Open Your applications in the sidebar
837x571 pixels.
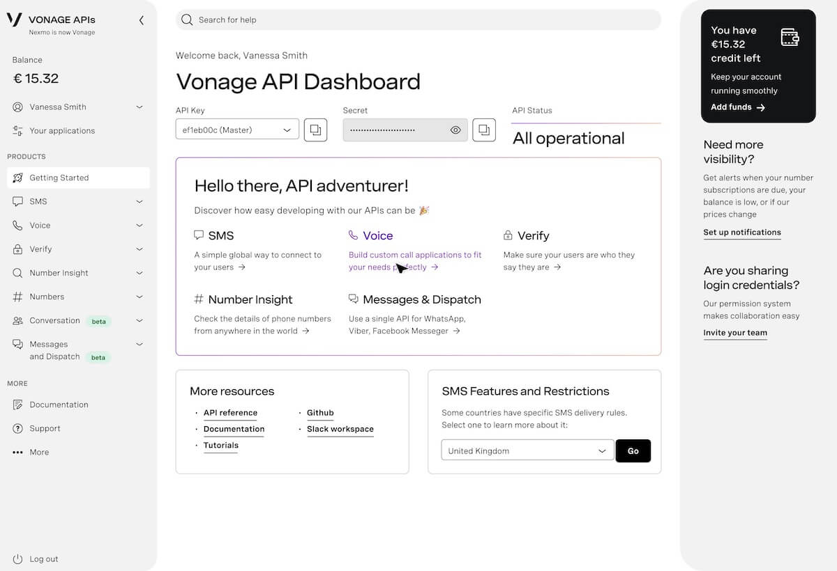62,131
